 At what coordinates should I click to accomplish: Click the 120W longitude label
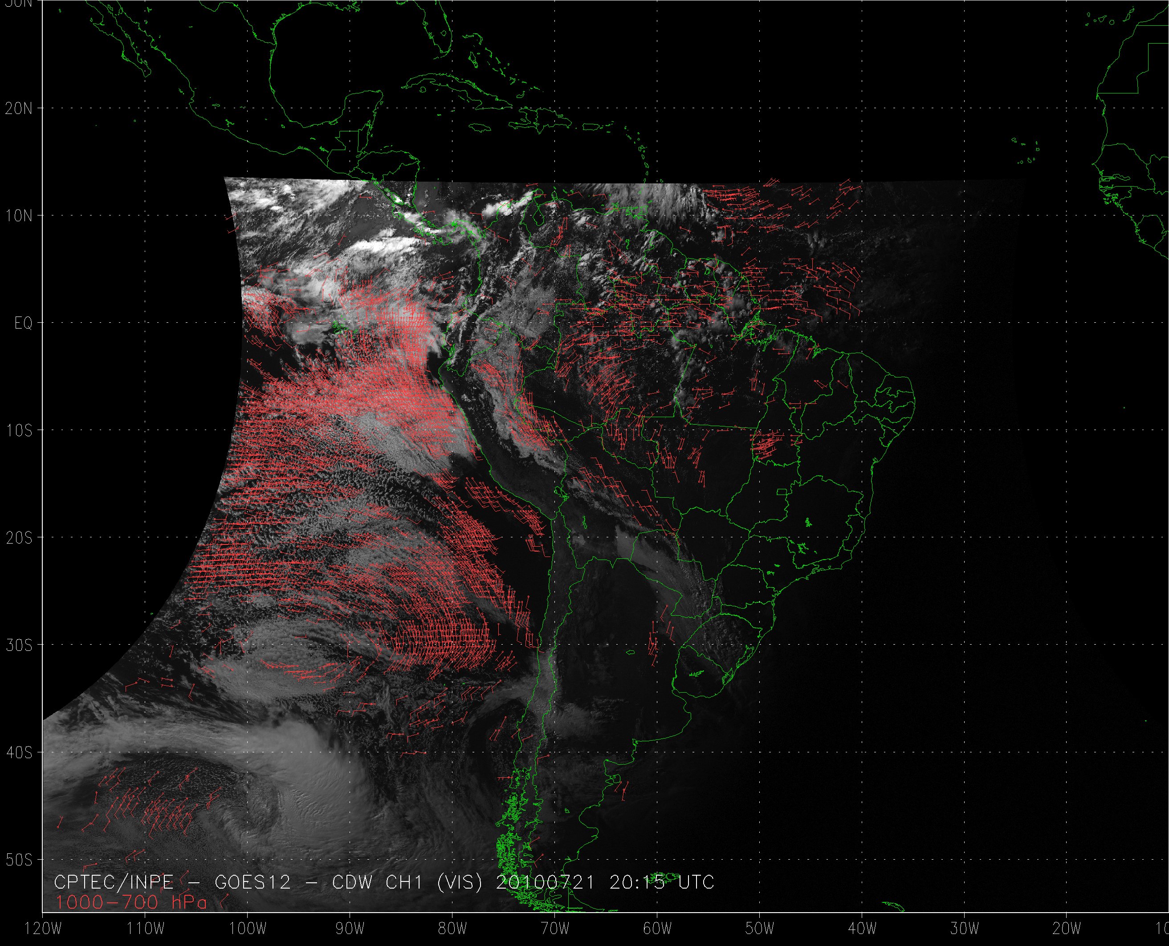pos(44,929)
